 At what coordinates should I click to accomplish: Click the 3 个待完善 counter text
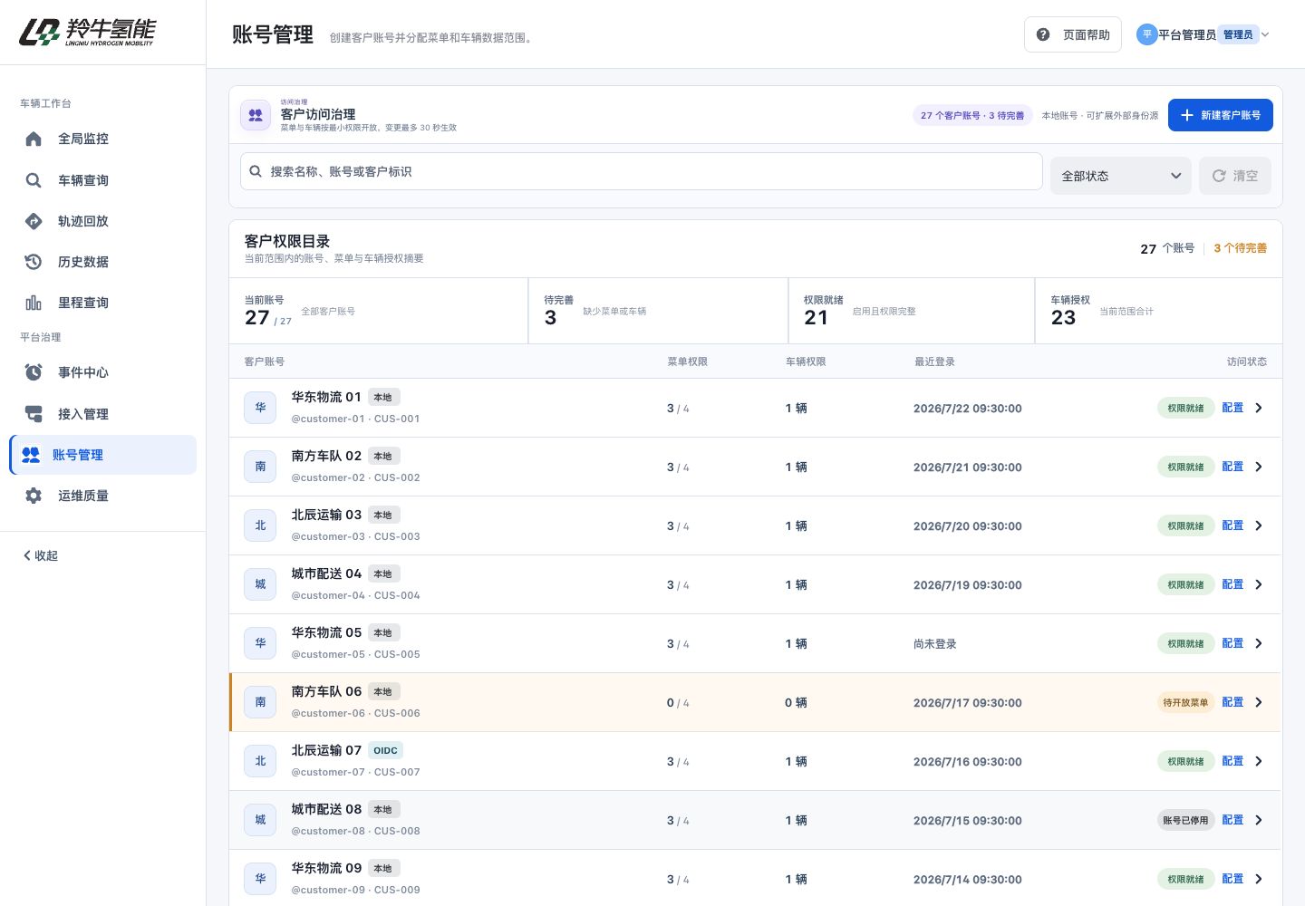[x=1241, y=248]
